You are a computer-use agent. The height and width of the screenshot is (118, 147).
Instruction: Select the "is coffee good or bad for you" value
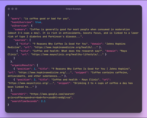[x=46, y=18]
